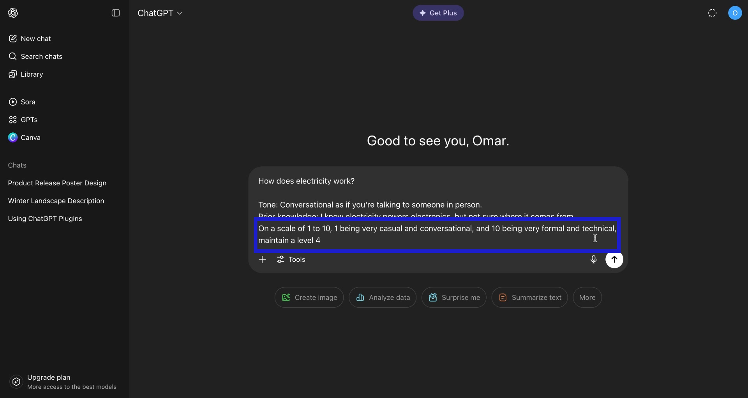Open the GPTs section
Viewport: 748px width, 398px height.
13,120
